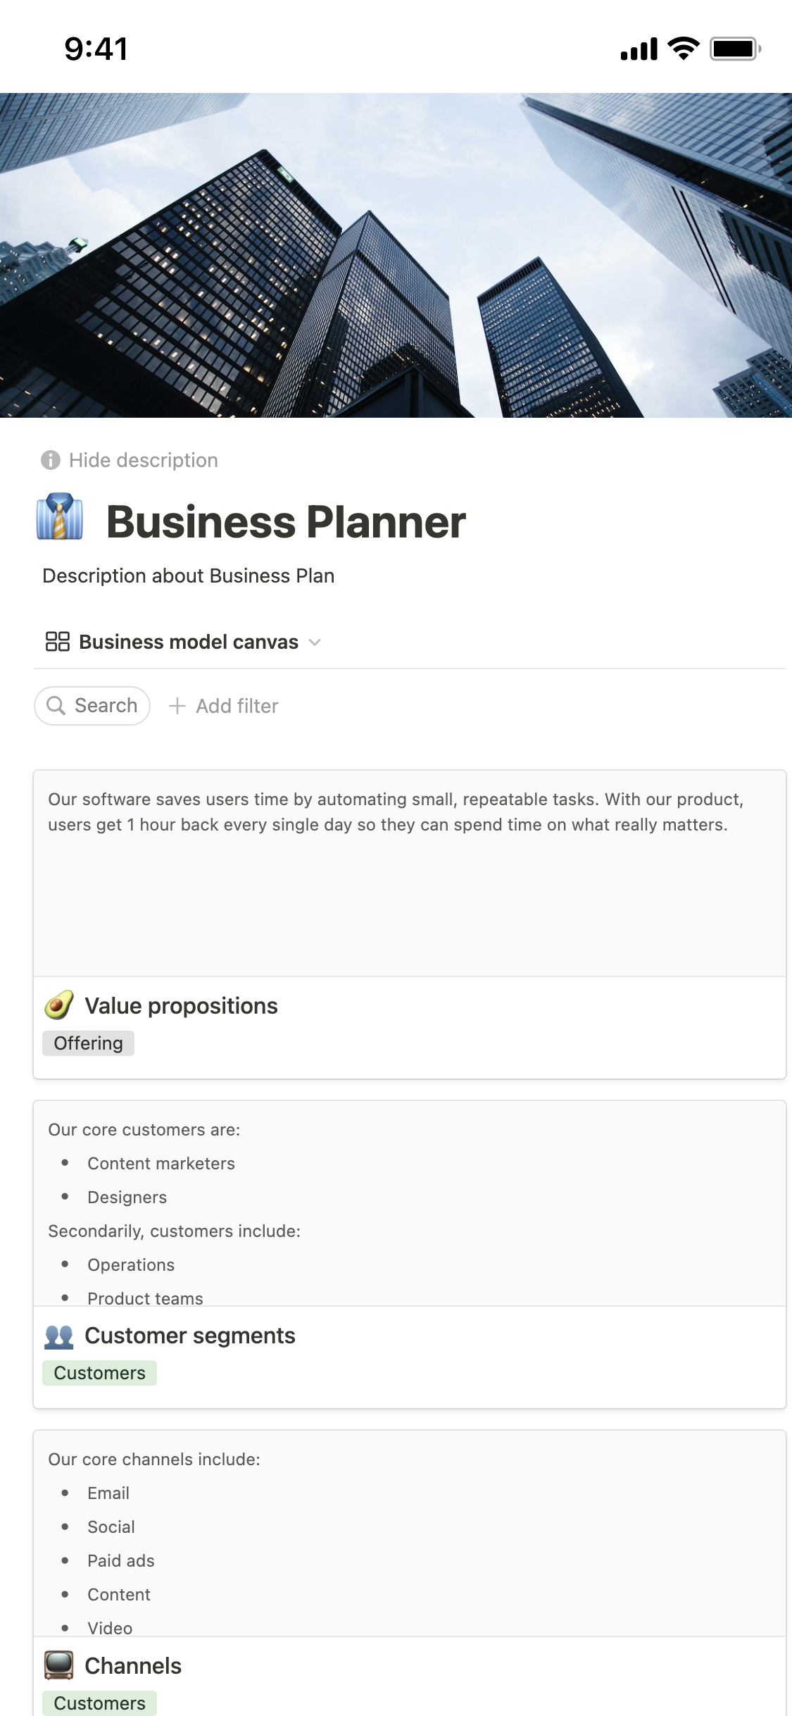792x1716 pixels.
Task: Expand the Business model canvas view chevron
Action: tap(315, 642)
